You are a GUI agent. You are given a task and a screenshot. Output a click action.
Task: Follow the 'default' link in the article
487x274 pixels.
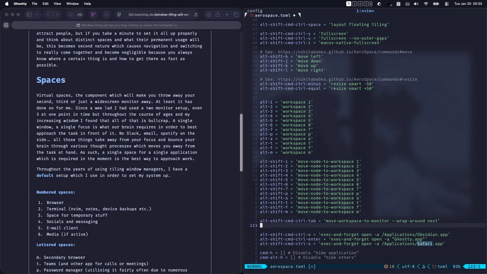point(45,175)
